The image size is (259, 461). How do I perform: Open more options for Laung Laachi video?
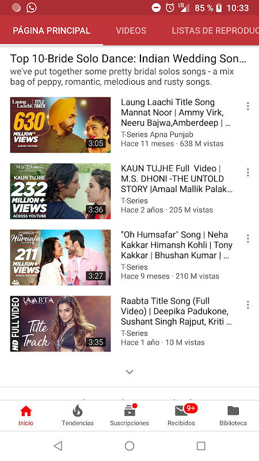click(248, 106)
